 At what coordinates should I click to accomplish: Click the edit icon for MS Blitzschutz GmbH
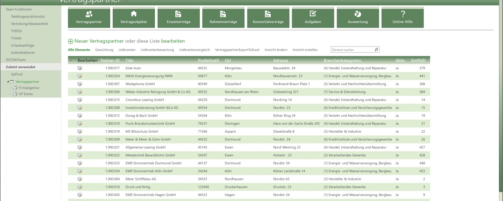(x=79, y=132)
